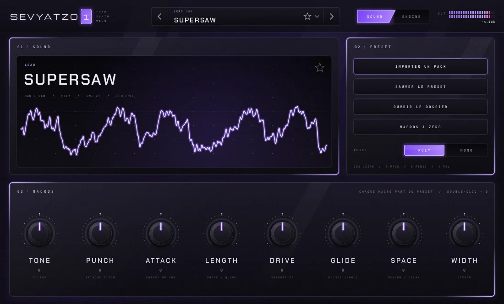
Task: Click the Importer un Pack button
Action: coord(421,66)
